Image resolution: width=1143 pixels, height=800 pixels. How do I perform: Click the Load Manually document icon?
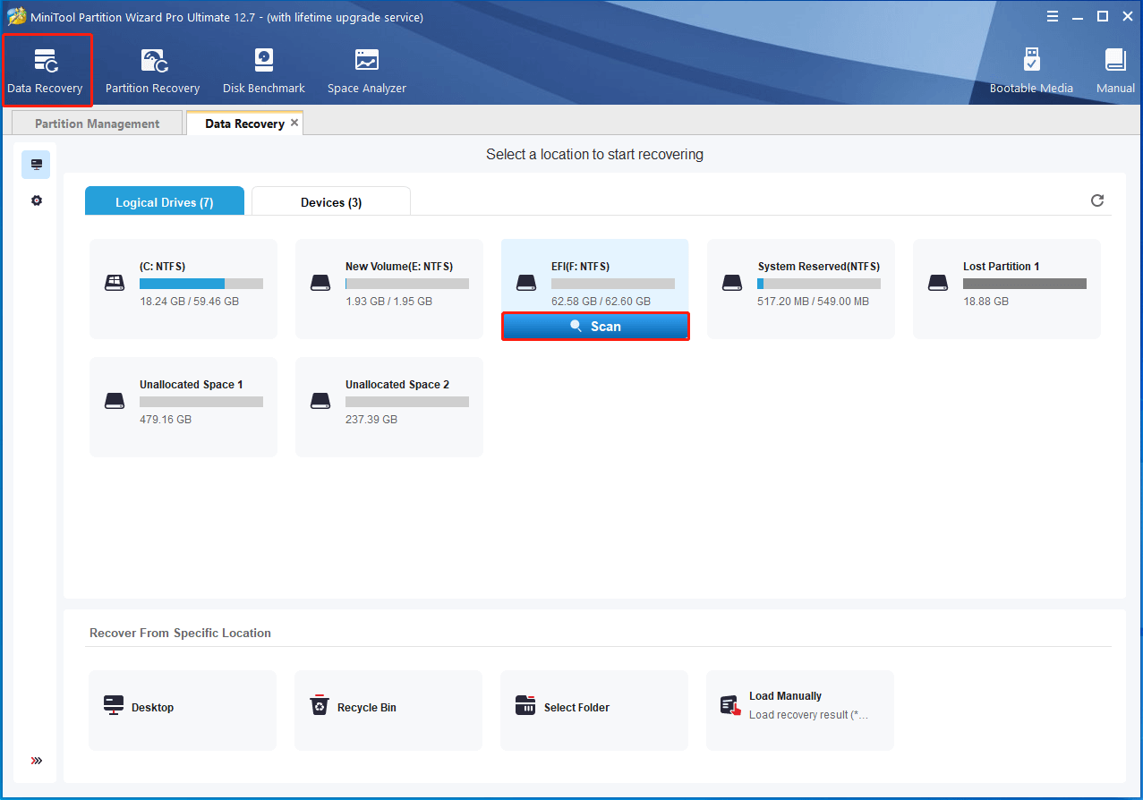pyautogui.click(x=731, y=706)
